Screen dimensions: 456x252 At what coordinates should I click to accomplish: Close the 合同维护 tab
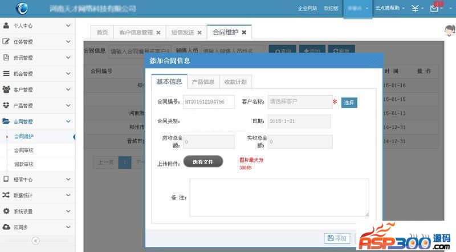pyautogui.click(x=244, y=32)
